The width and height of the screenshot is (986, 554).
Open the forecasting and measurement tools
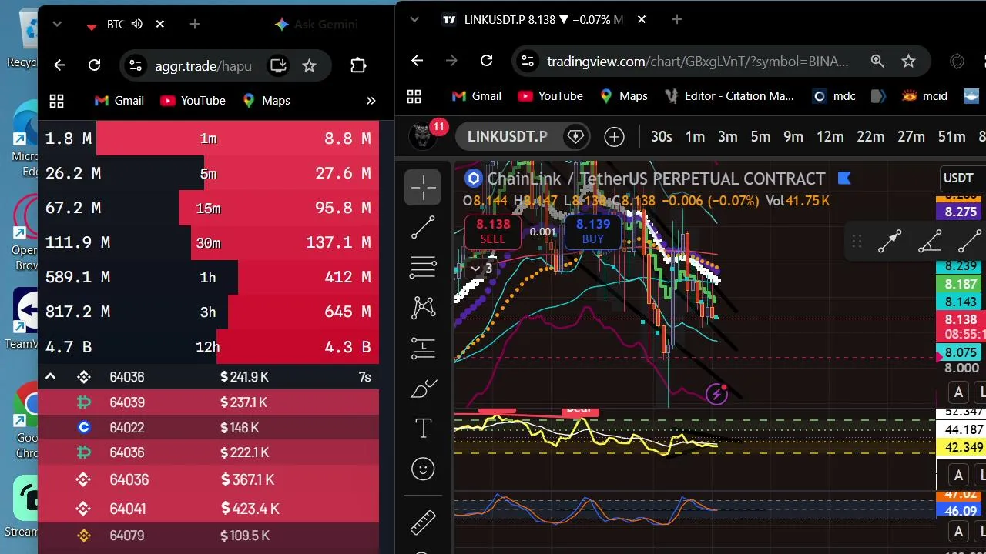423,348
